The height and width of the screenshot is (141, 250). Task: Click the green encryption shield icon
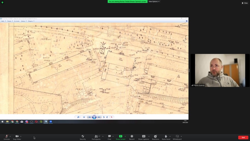(x=2, y=3)
